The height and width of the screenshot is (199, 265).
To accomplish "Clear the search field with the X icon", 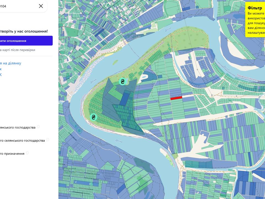I will tap(41, 6).
